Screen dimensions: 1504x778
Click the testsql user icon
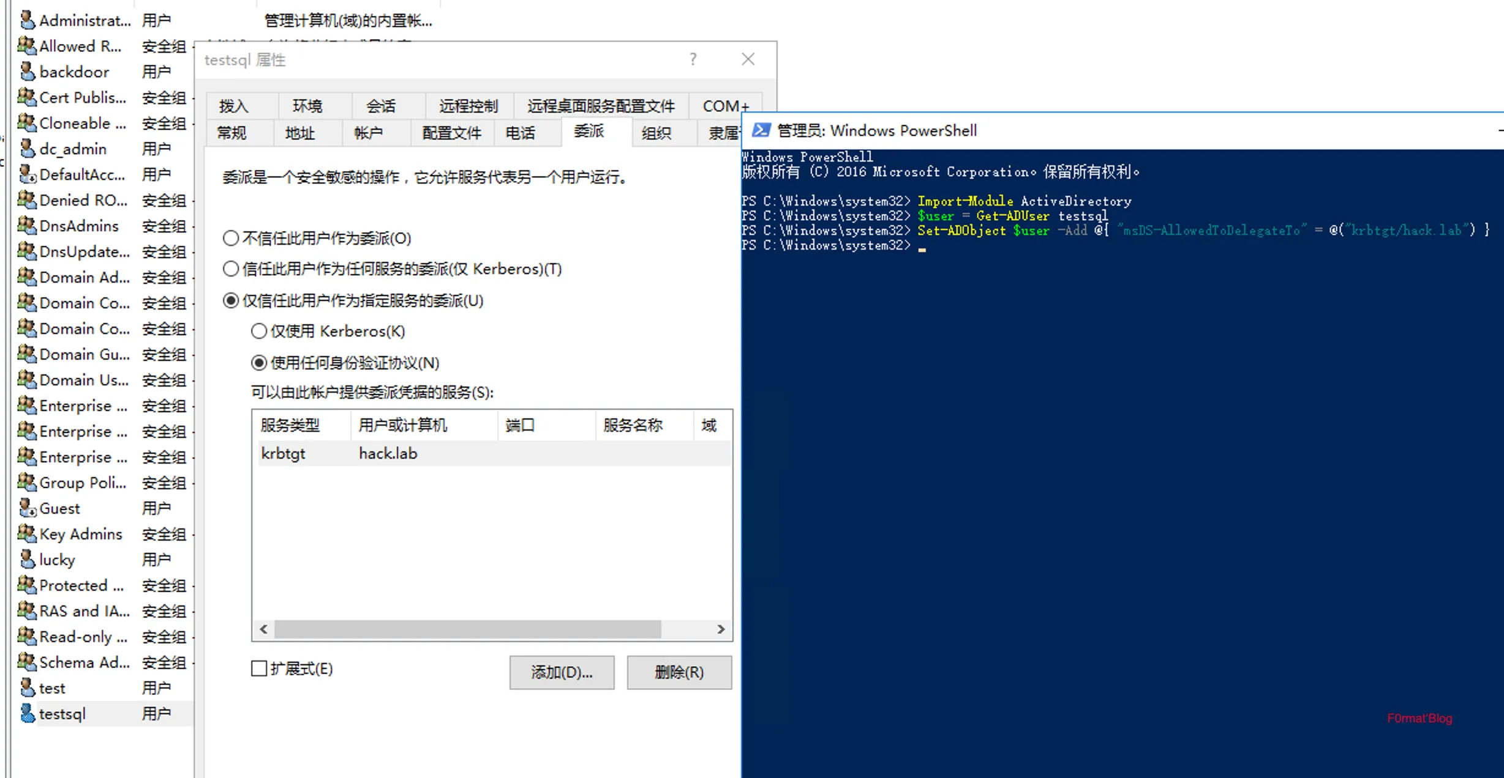point(27,714)
